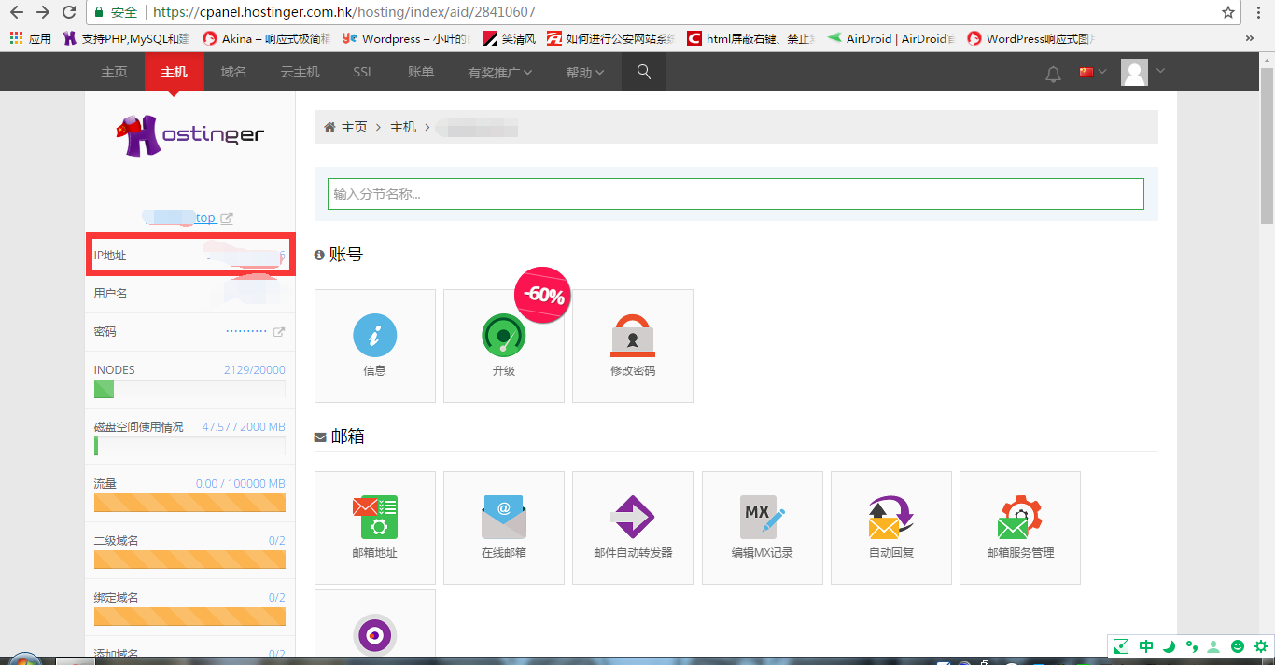Open the 自动回复 autoresponder icon

(x=890, y=527)
